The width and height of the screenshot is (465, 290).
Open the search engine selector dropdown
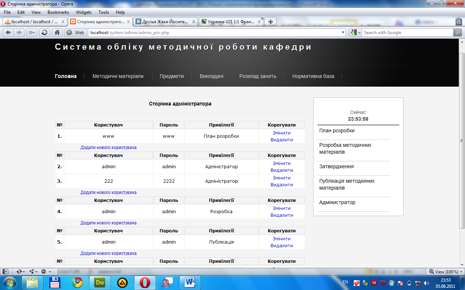point(356,33)
